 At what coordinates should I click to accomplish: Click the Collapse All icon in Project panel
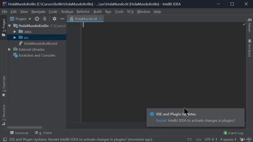(x=45, y=19)
